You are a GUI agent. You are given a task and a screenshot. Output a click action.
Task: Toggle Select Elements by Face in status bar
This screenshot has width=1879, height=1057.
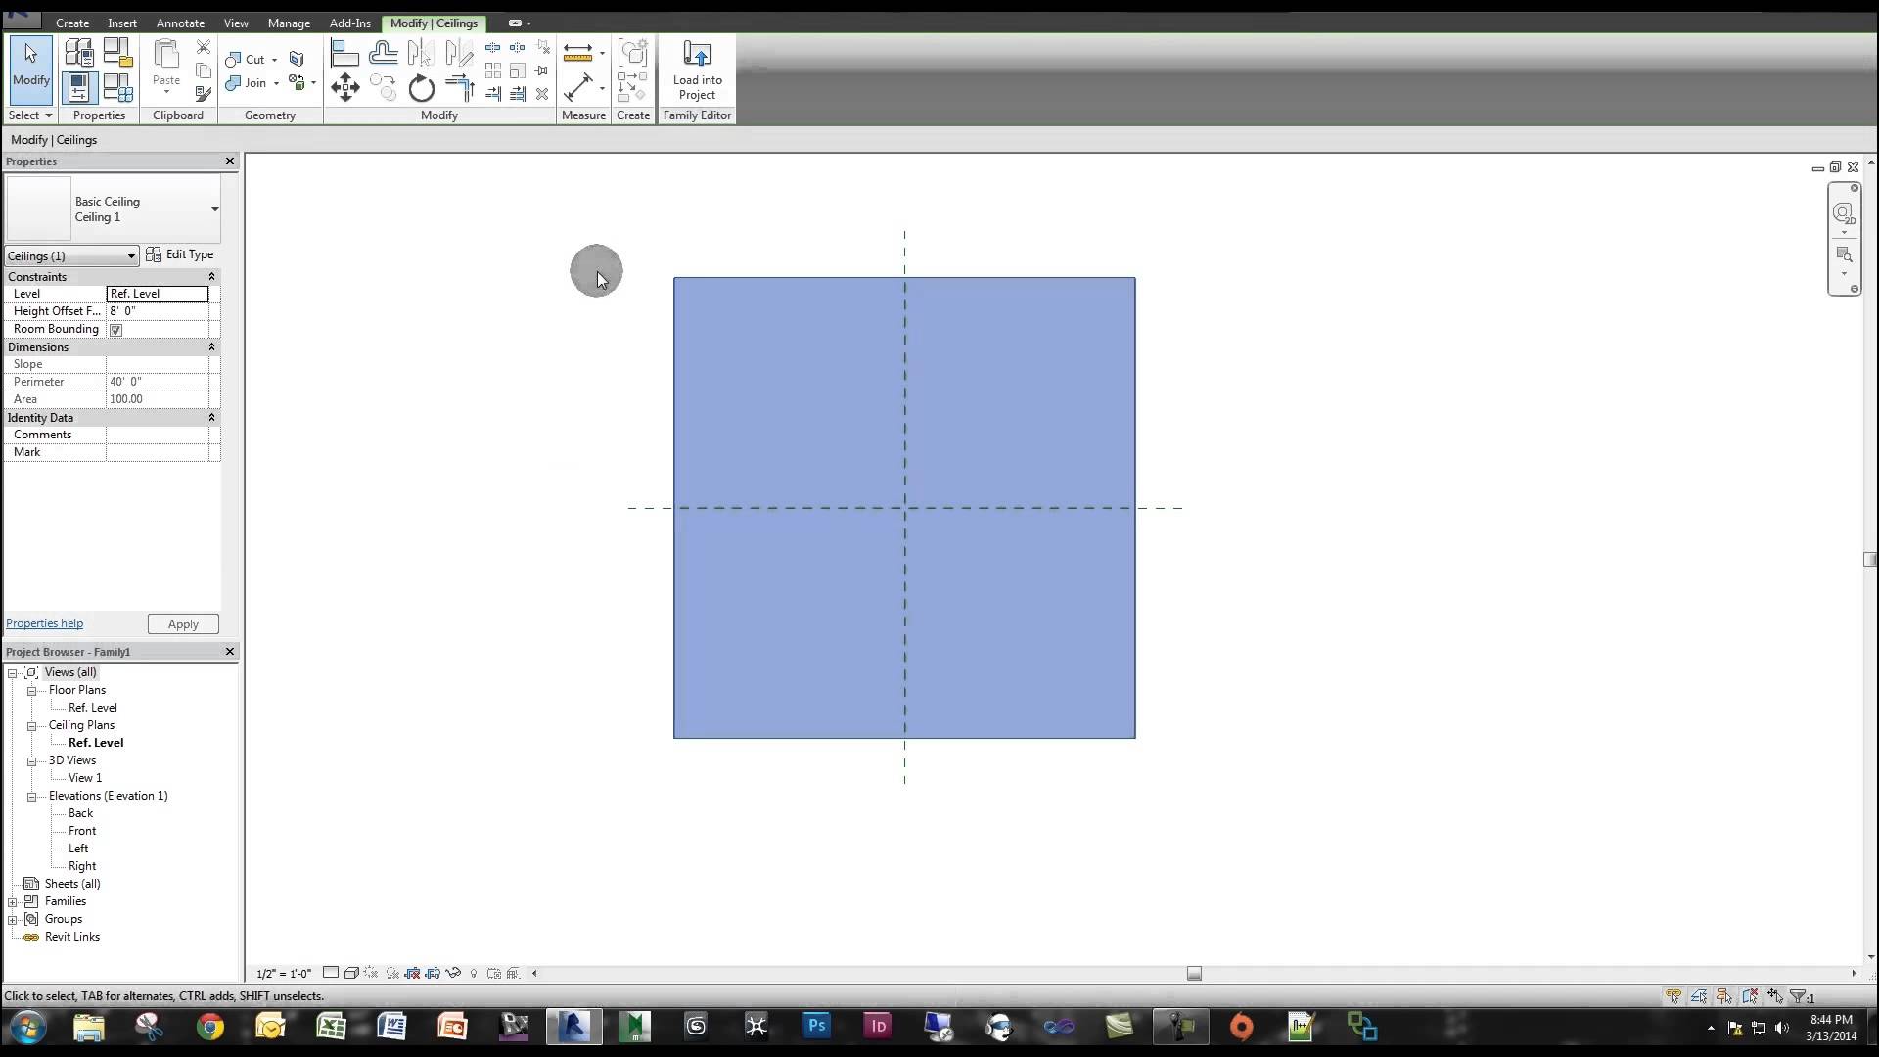pos(1750,996)
